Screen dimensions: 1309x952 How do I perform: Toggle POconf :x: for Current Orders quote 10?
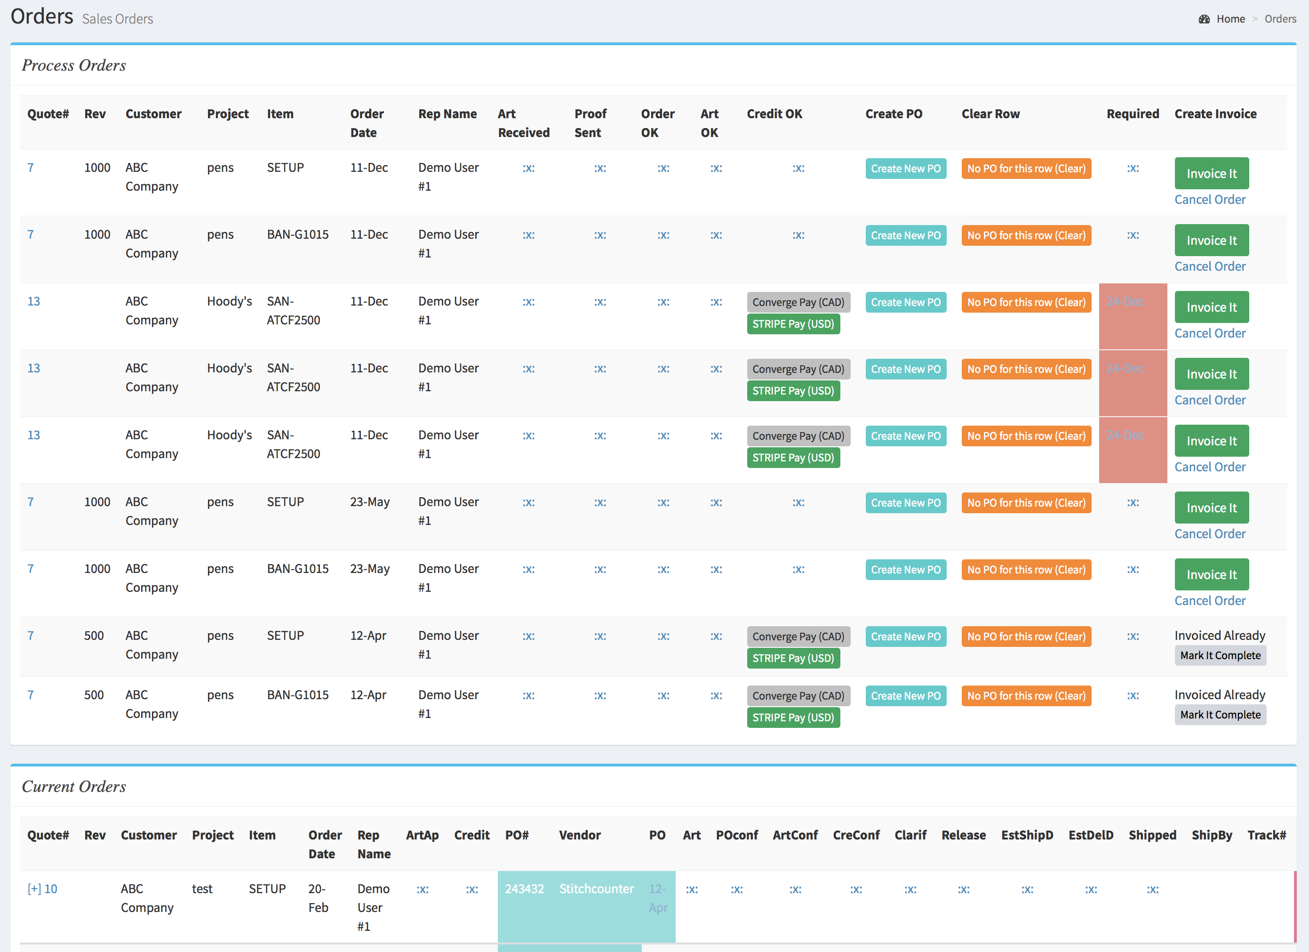737,889
